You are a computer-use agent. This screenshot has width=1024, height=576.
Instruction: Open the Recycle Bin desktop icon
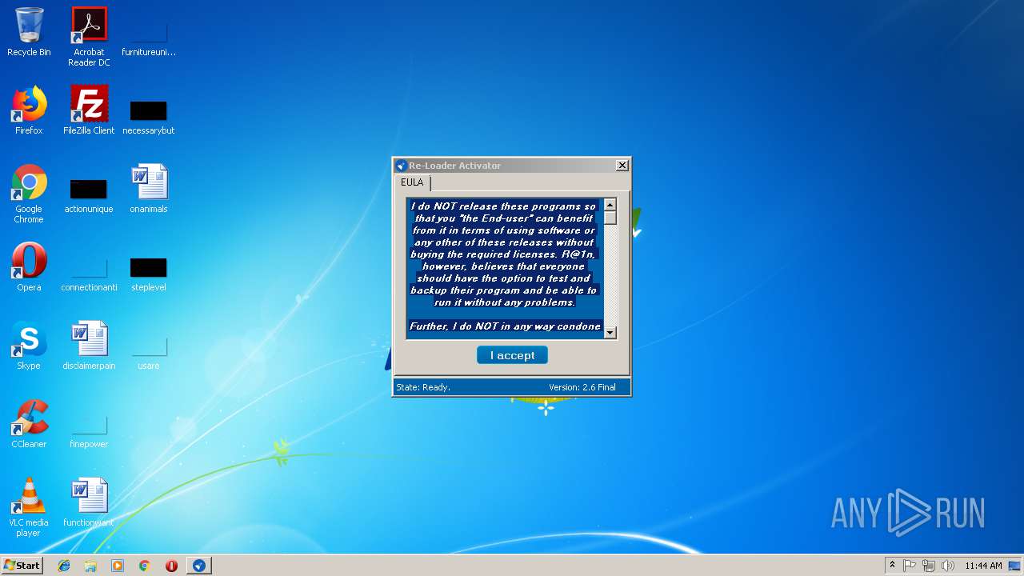pyautogui.click(x=29, y=33)
